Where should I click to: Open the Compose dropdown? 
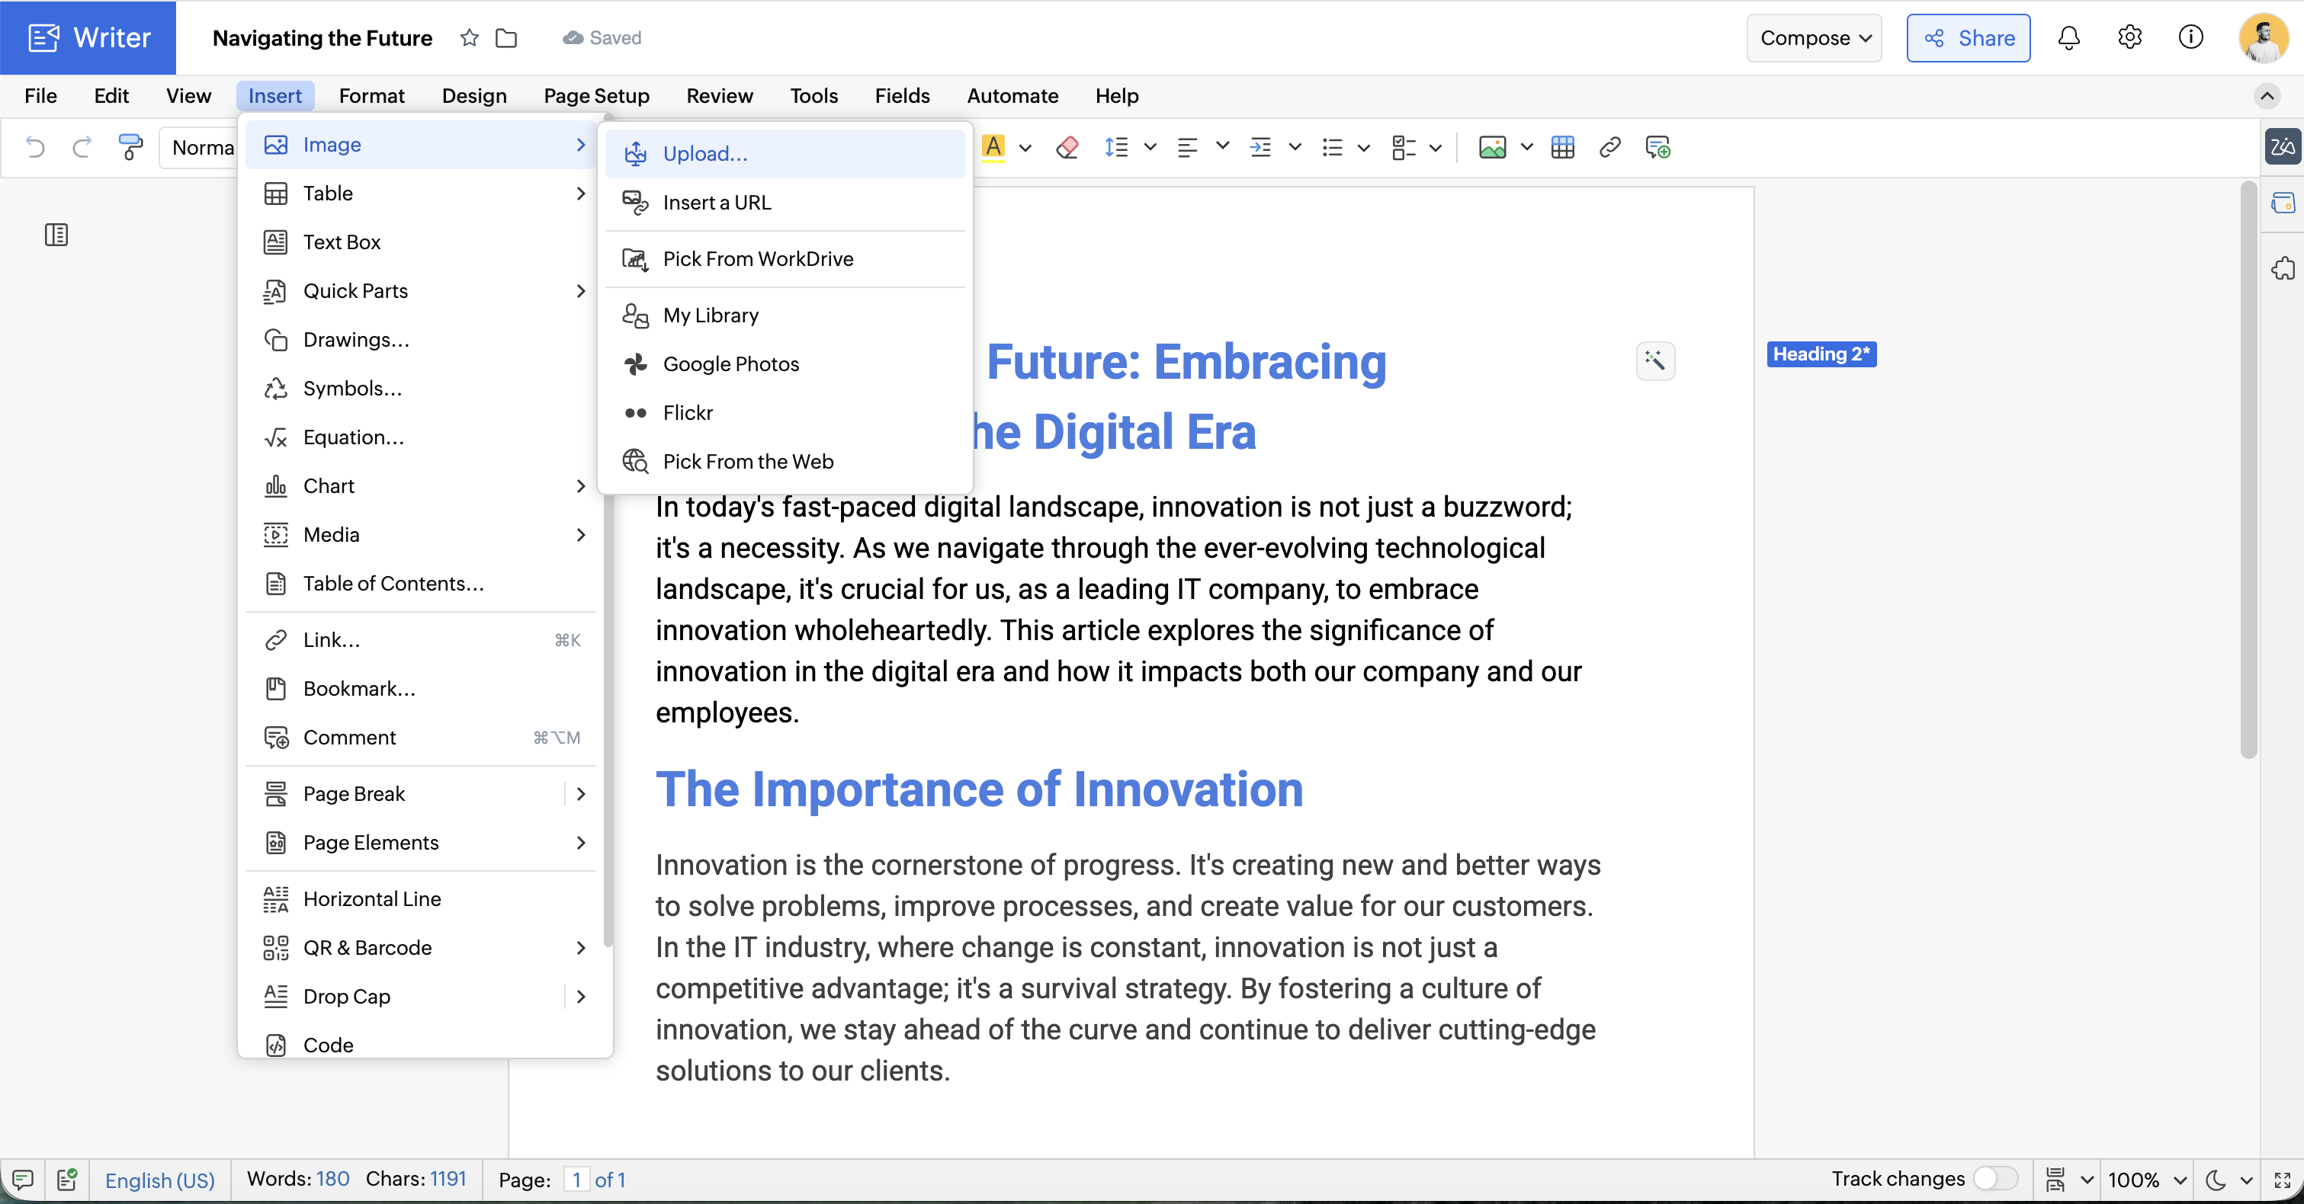tap(1815, 37)
